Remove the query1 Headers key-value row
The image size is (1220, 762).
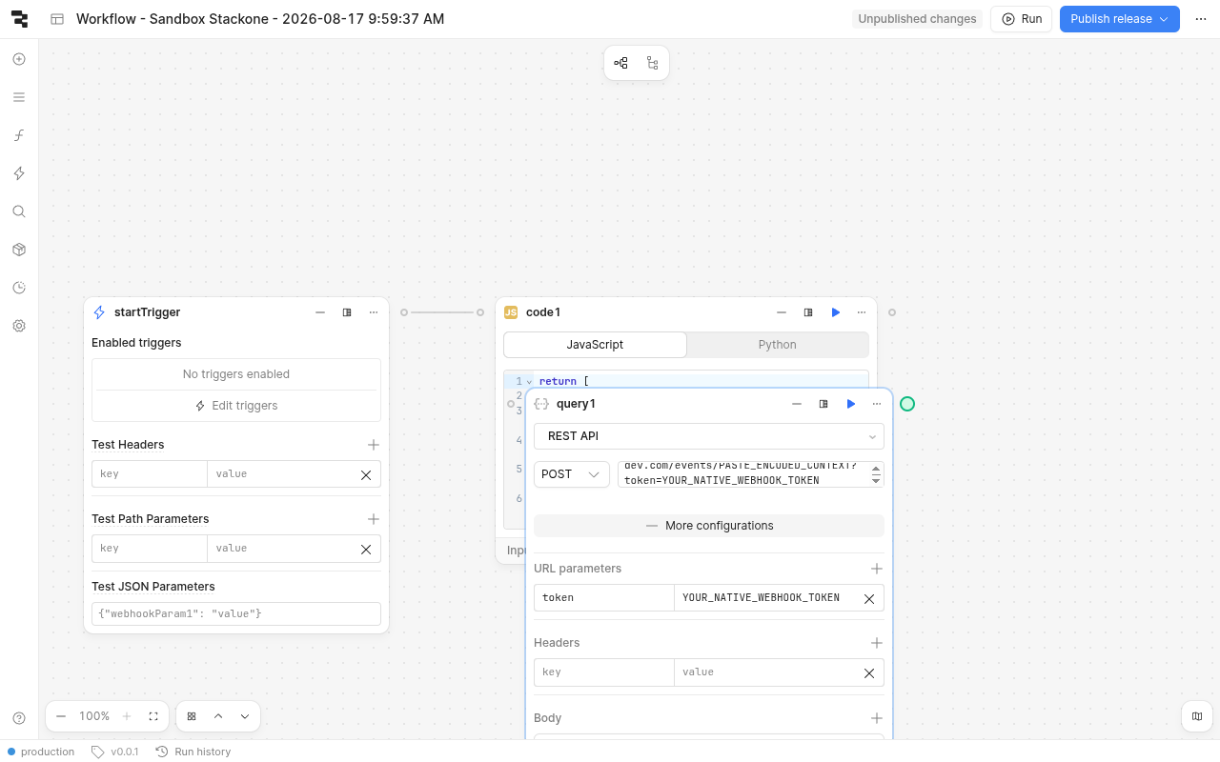point(869,672)
